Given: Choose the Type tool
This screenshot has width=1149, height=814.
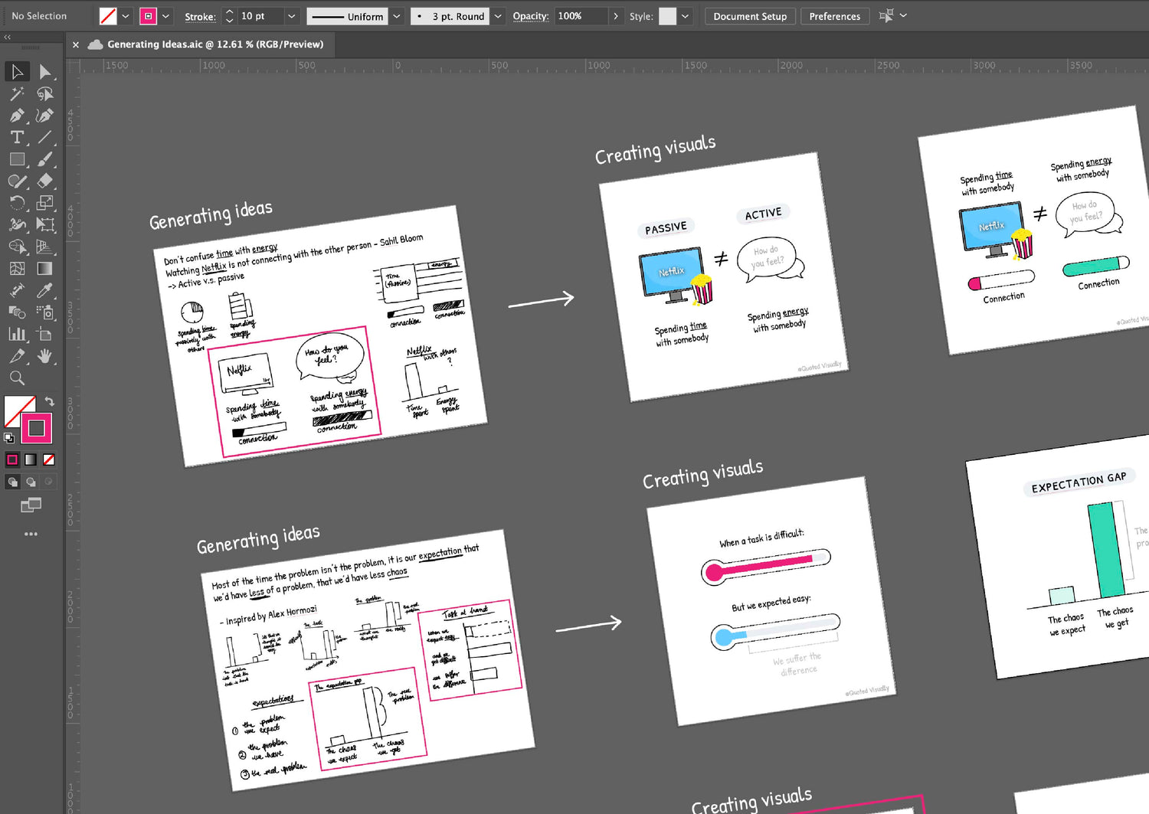Looking at the screenshot, I should coord(17,138).
